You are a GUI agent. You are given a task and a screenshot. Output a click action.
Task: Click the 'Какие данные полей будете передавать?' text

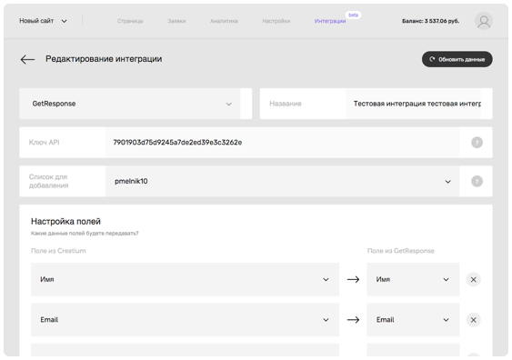[85, 234]
